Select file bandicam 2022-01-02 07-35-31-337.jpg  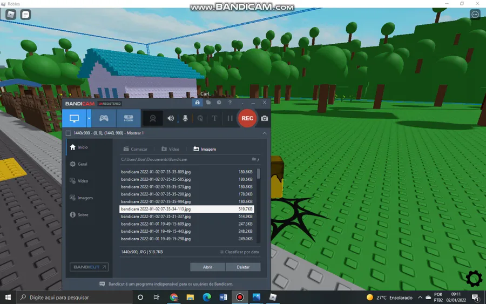[187, 217]
